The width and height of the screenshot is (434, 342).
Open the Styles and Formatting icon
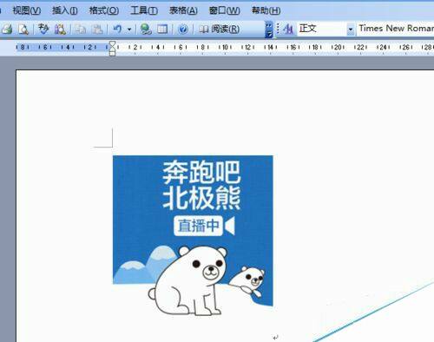[x=288, y=29]
